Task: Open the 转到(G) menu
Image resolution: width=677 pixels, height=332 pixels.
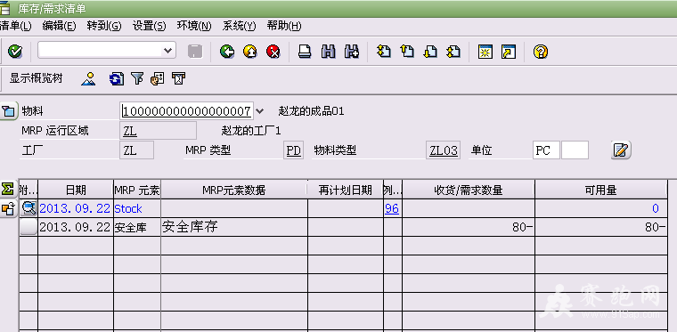Action: click(x=104, y=26)
